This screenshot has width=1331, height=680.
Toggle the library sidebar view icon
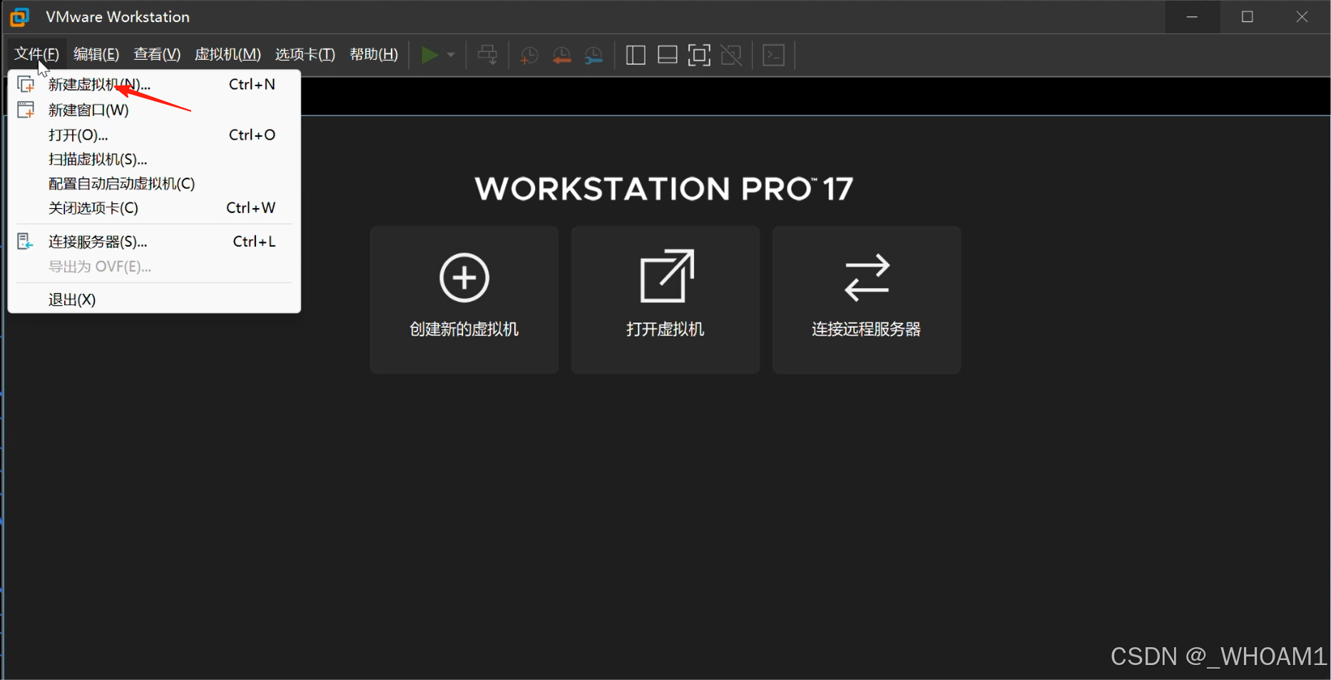pyautogui.click(x=636, y=55)
